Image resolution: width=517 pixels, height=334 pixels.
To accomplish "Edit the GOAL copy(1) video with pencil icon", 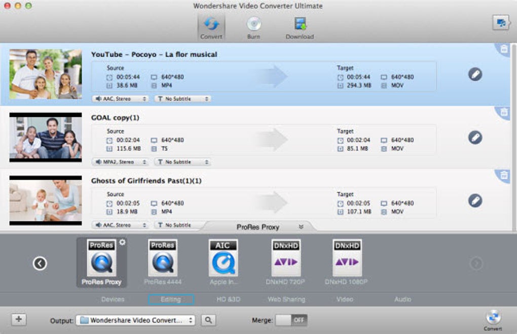I will coord(475,137).
